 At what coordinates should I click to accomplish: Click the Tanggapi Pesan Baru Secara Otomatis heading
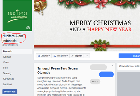pyautogui.click(x=57, y=71)
